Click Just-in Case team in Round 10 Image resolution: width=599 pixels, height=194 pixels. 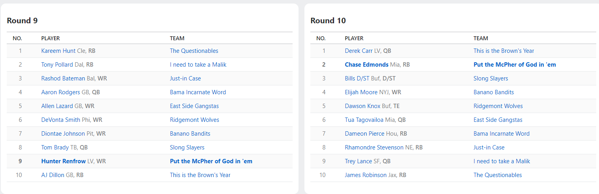[489, 147]
